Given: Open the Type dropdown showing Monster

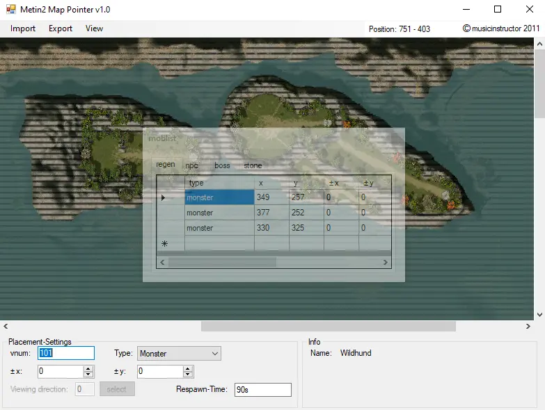Looking at the screenshot, I should coord(179,354).
